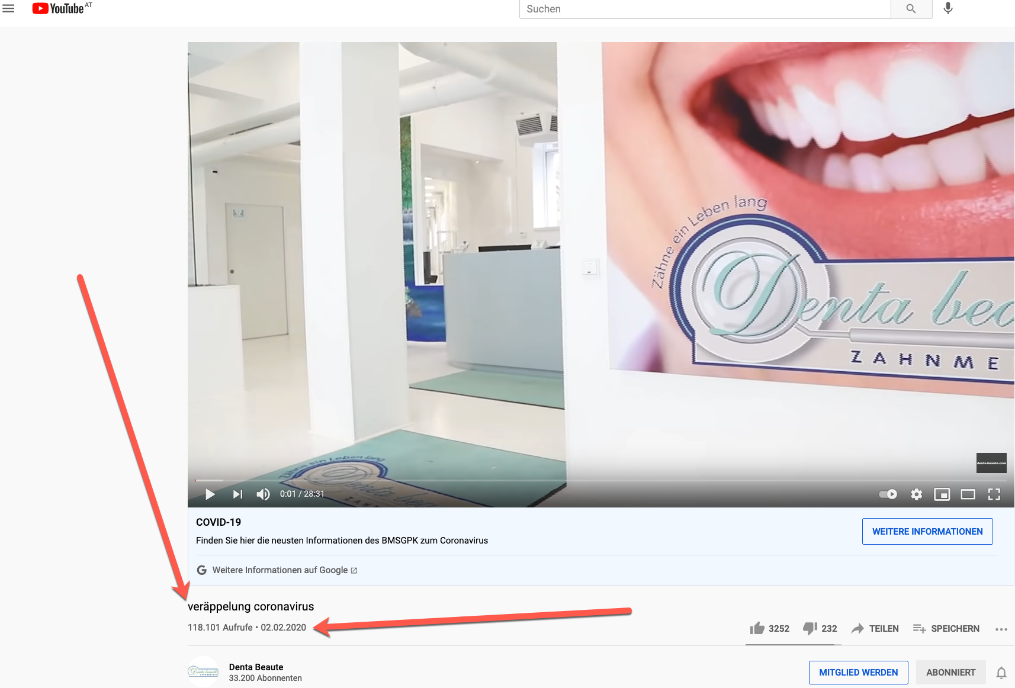The image size is (1015, 688).
Task: Click the video progress bar
Action: tap(592, 480)
